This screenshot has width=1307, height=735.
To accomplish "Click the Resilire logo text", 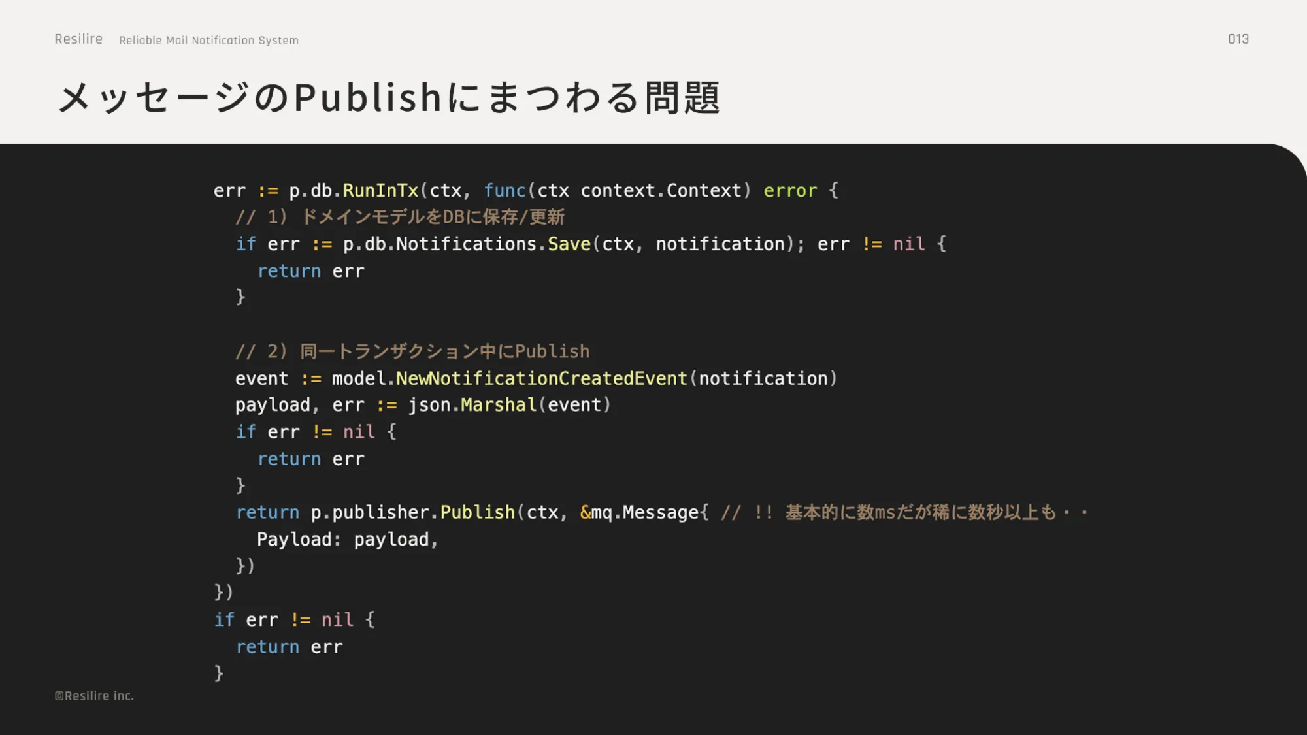I will (x=78, y=39).
